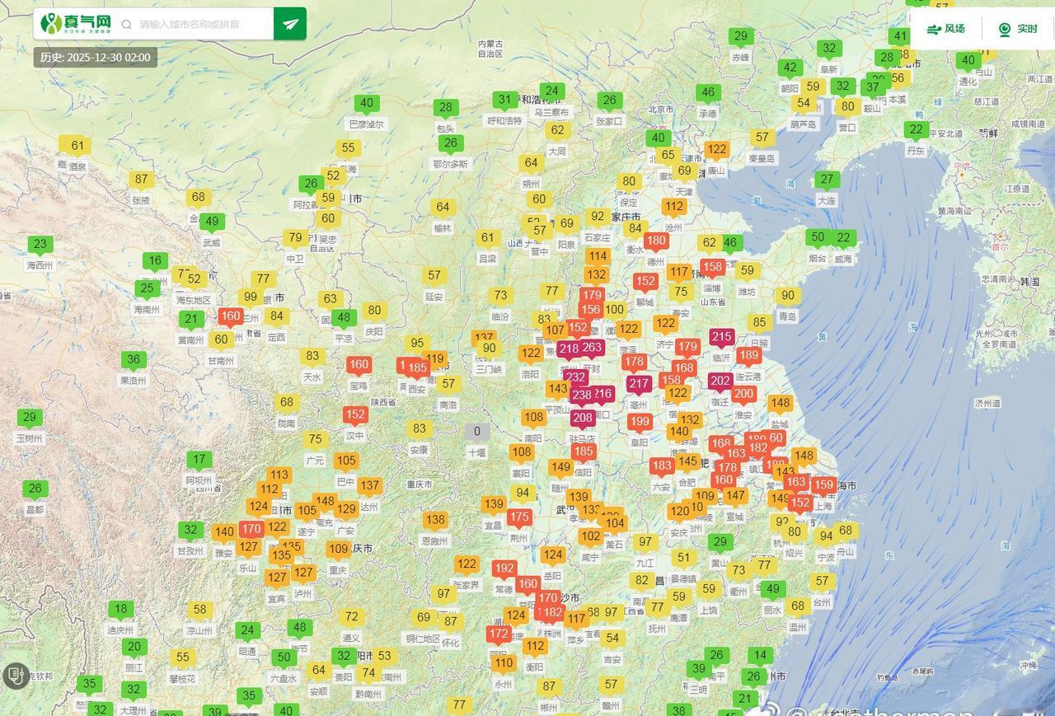
Task: Select the 199 AQI marker for 阜阳
Action: pyautogui.click(x=640, y=421)
